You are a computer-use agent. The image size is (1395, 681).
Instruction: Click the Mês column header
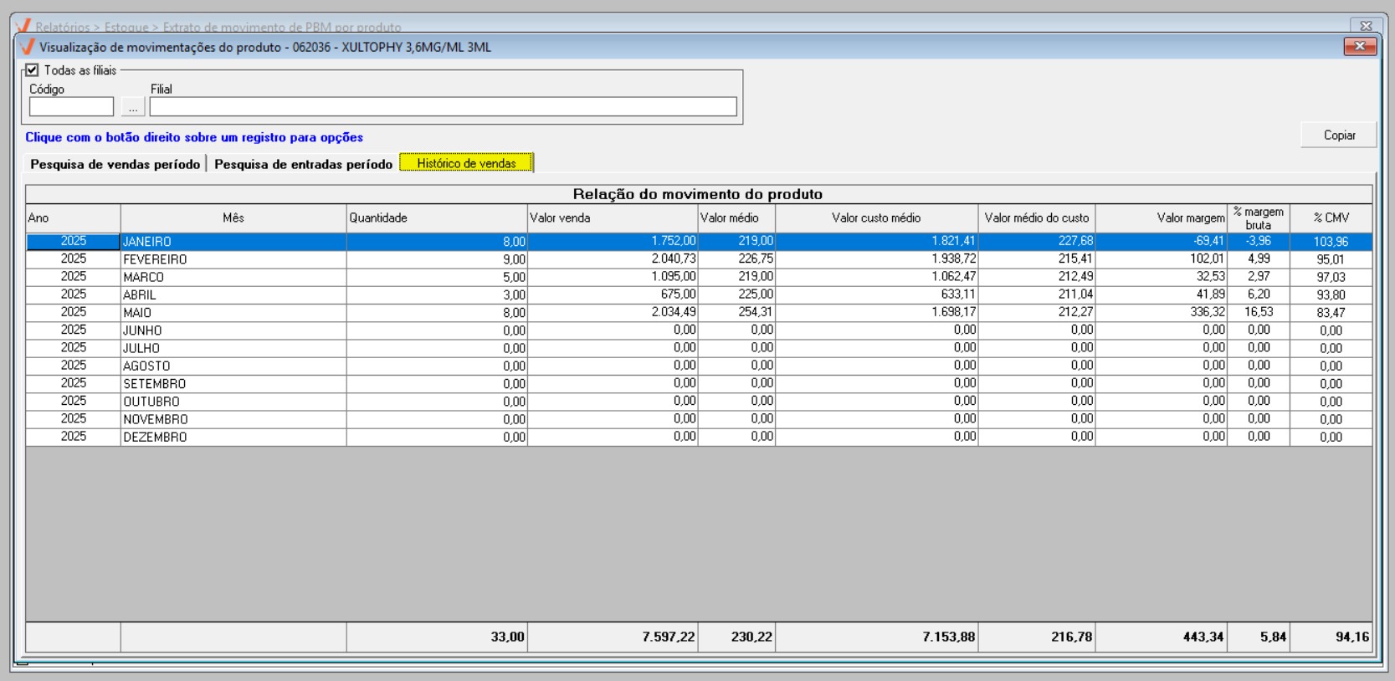pos(233,218)
